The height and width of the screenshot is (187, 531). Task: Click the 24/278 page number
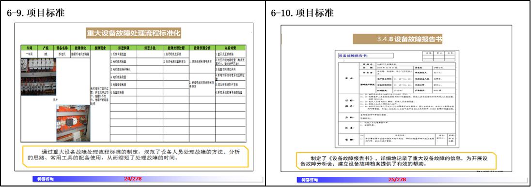point(133,178)
